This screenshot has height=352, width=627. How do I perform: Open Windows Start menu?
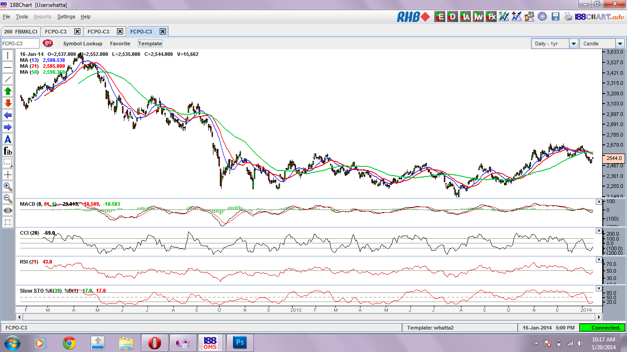[12, 342]
